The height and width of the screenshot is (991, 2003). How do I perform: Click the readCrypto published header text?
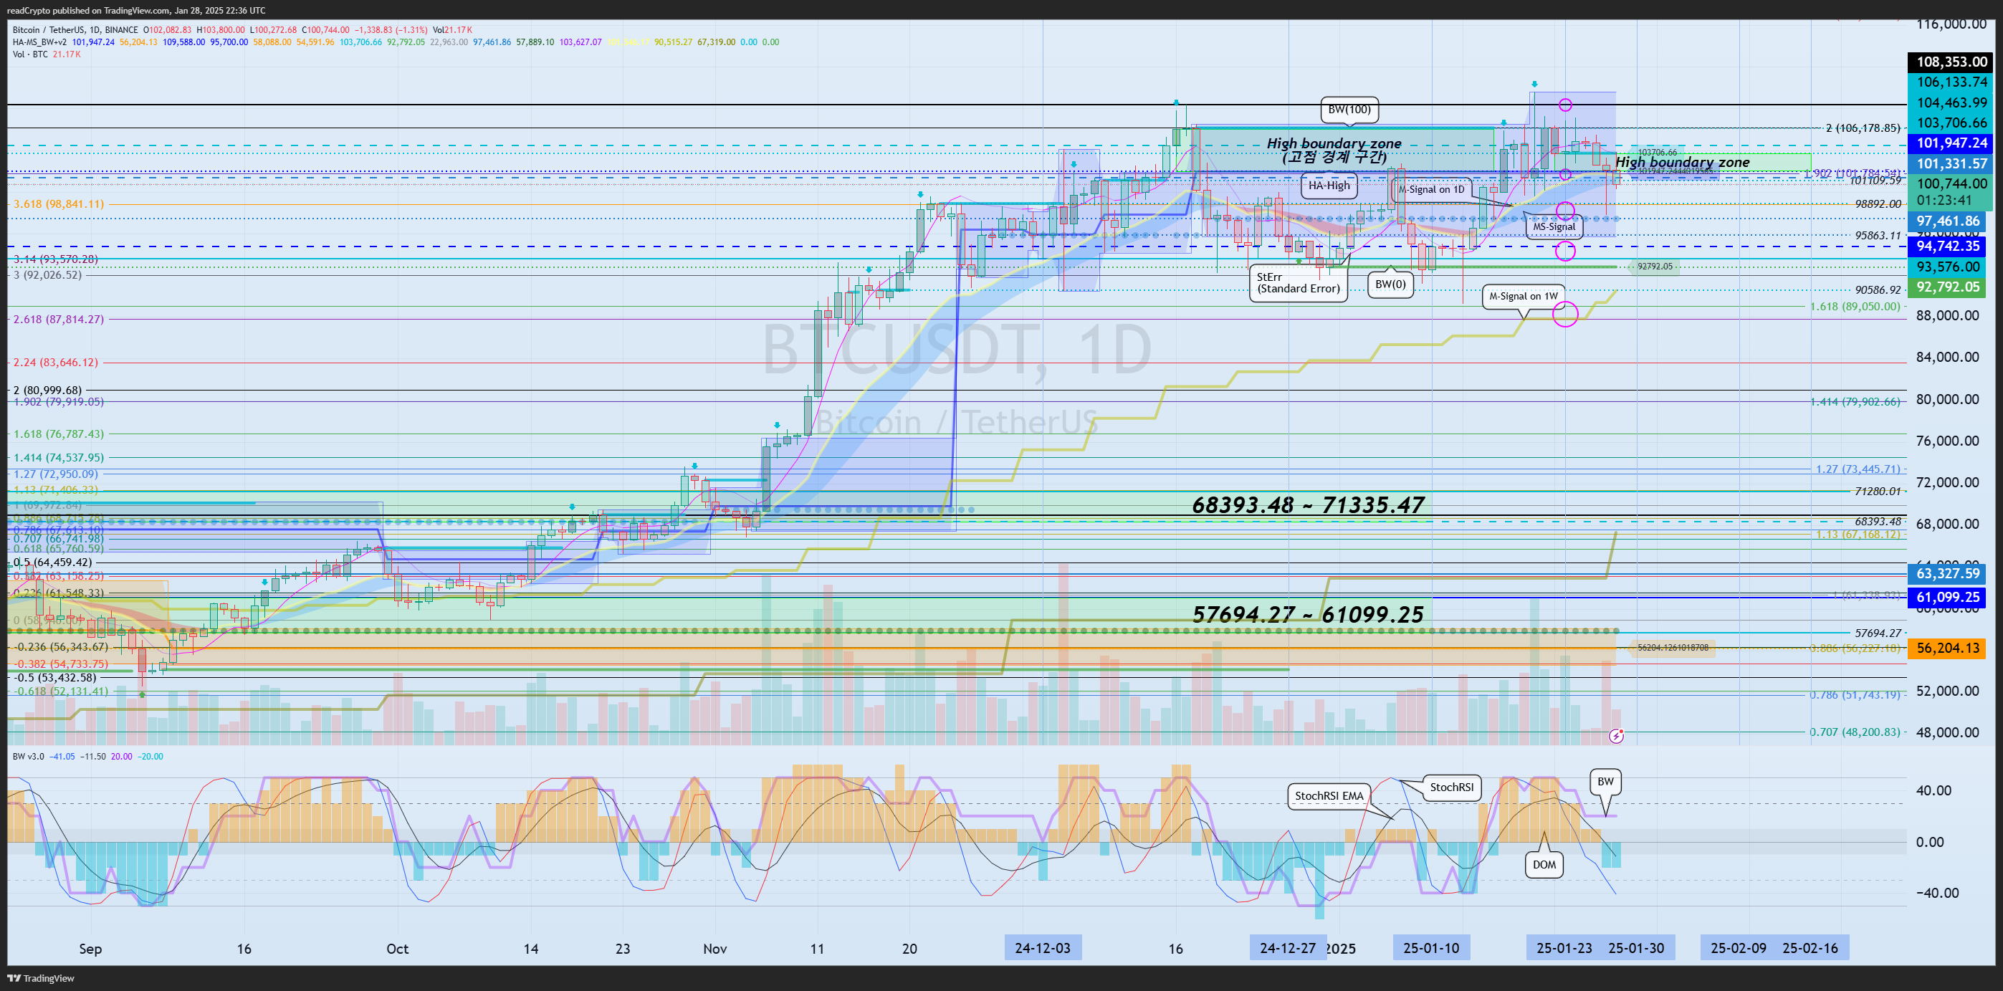(x=136, y=10)
